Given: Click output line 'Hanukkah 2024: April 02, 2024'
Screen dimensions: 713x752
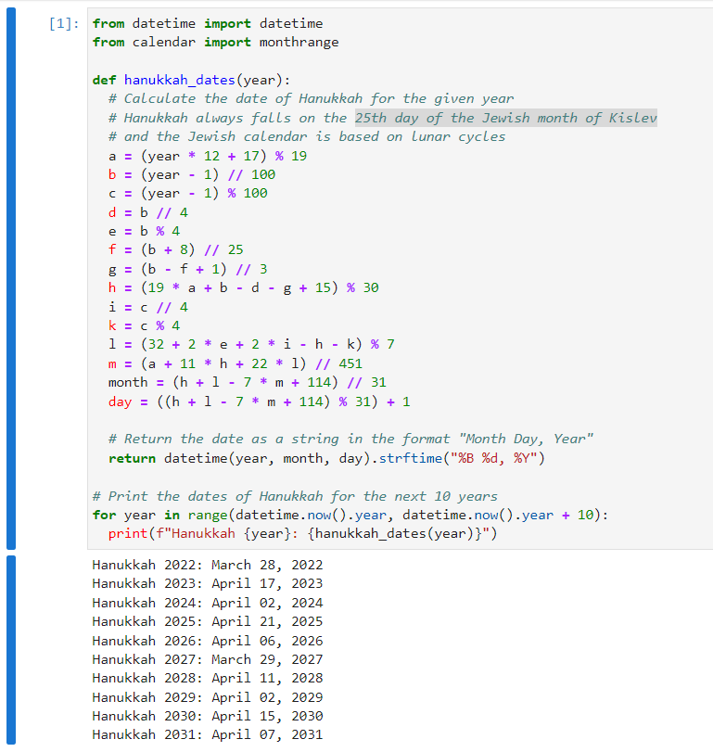Looking at the screenshot, I should pyautogui.click(x=208, y=603).
